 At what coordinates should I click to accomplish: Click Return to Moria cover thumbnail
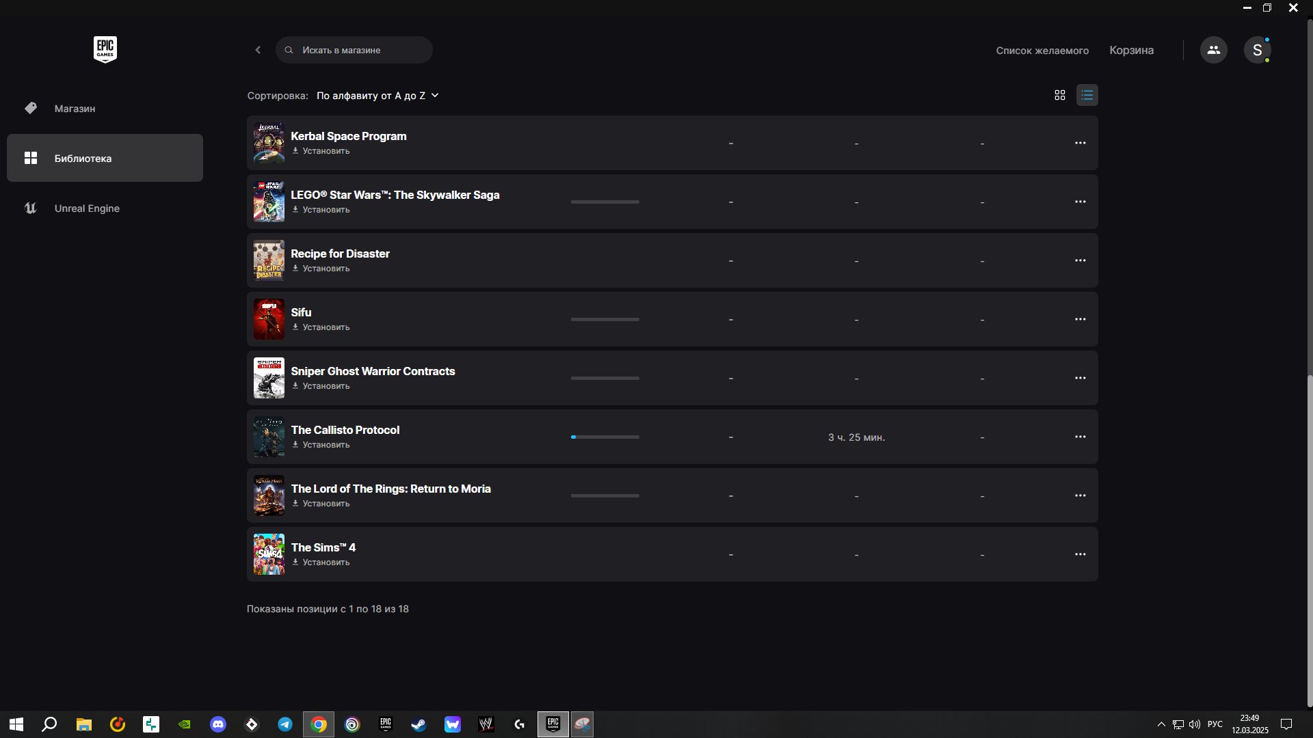(269, 495)
